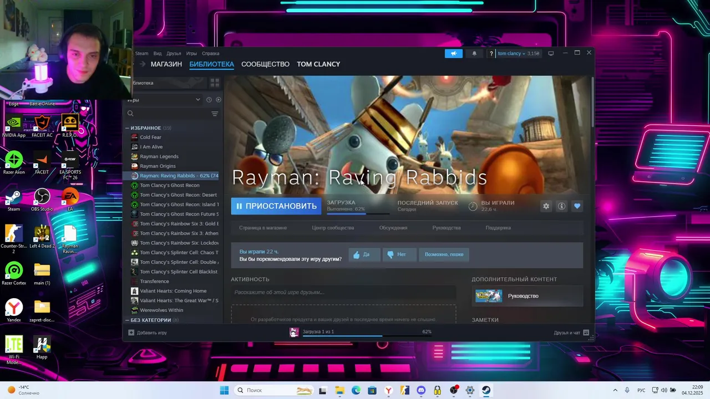Switch to Big Picture mode monitor icon
Image resolution: width=710 pixels, height=399 pixels.
coord(551,53)
